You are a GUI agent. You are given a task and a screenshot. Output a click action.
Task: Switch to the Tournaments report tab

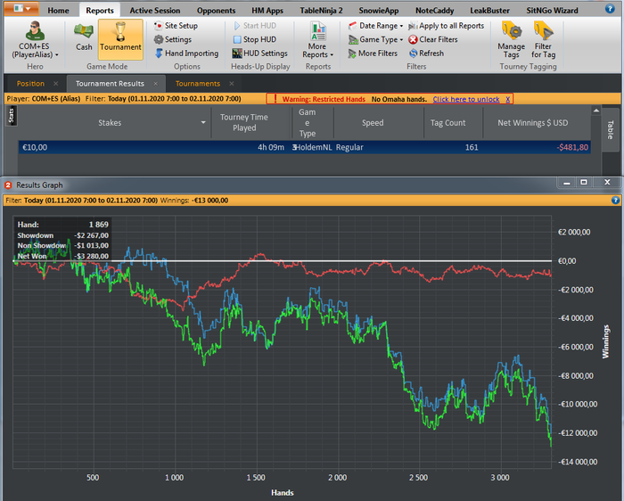[198, 84]
